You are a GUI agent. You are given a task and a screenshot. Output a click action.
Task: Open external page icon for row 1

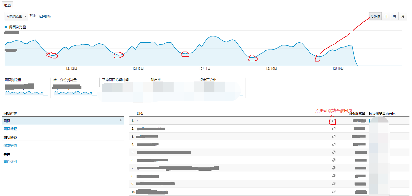[334, 121]
